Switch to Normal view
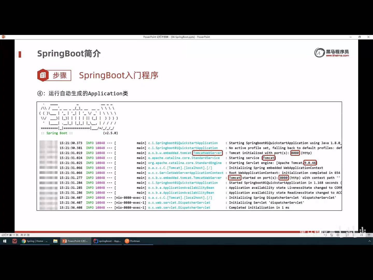The width and height of the screenshot is (373, 280). click(x=347, y=235)
